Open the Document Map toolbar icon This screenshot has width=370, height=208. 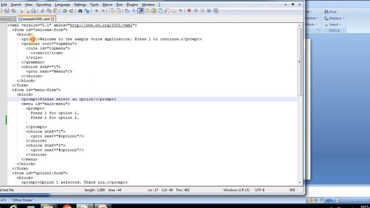click(x=154, y=11)
